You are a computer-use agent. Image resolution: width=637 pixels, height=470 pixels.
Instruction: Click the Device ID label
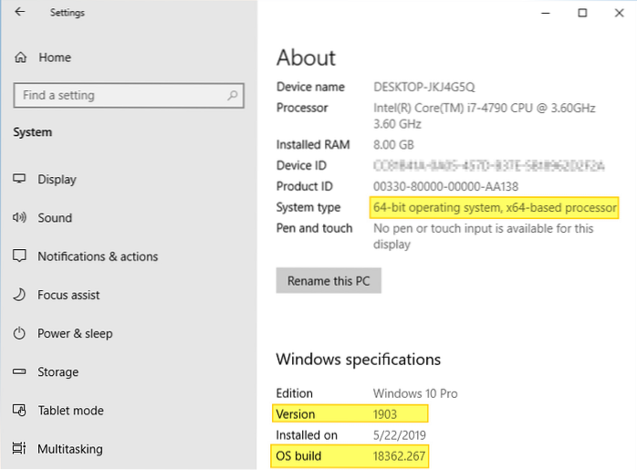point(301,165)
